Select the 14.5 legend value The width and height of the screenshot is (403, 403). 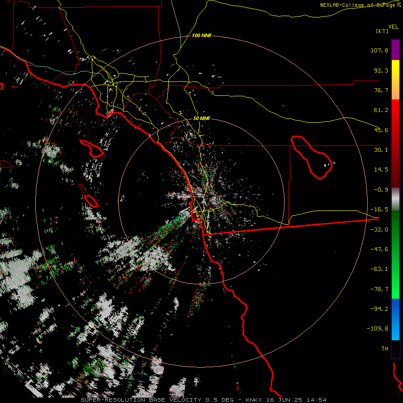point(381,170)
